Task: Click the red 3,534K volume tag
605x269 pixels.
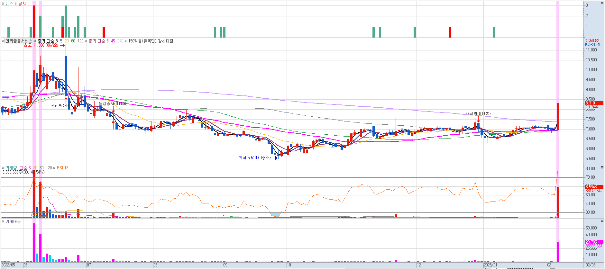Action: click(594, 187)
